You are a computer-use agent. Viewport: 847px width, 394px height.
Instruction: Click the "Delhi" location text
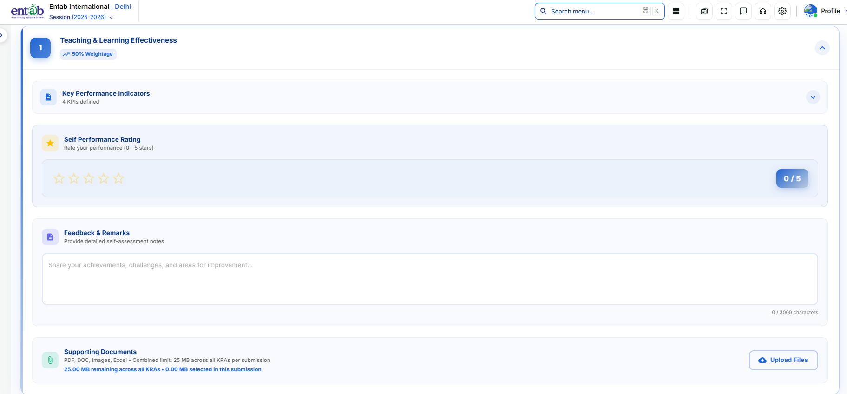point(123,7)
